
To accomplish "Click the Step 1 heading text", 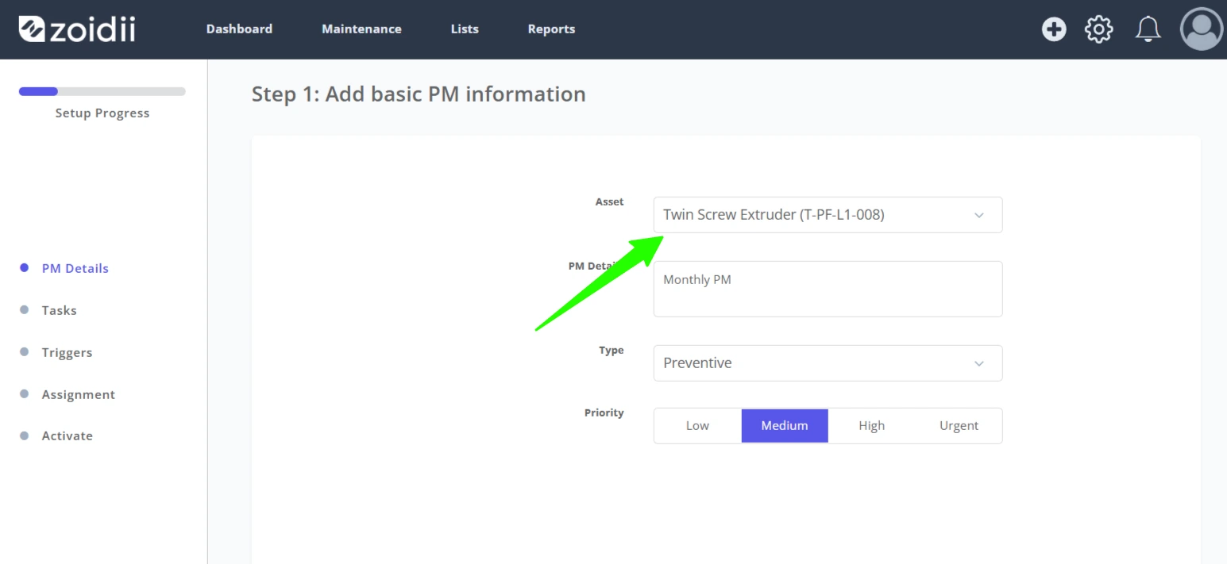I will click(419, 94).
